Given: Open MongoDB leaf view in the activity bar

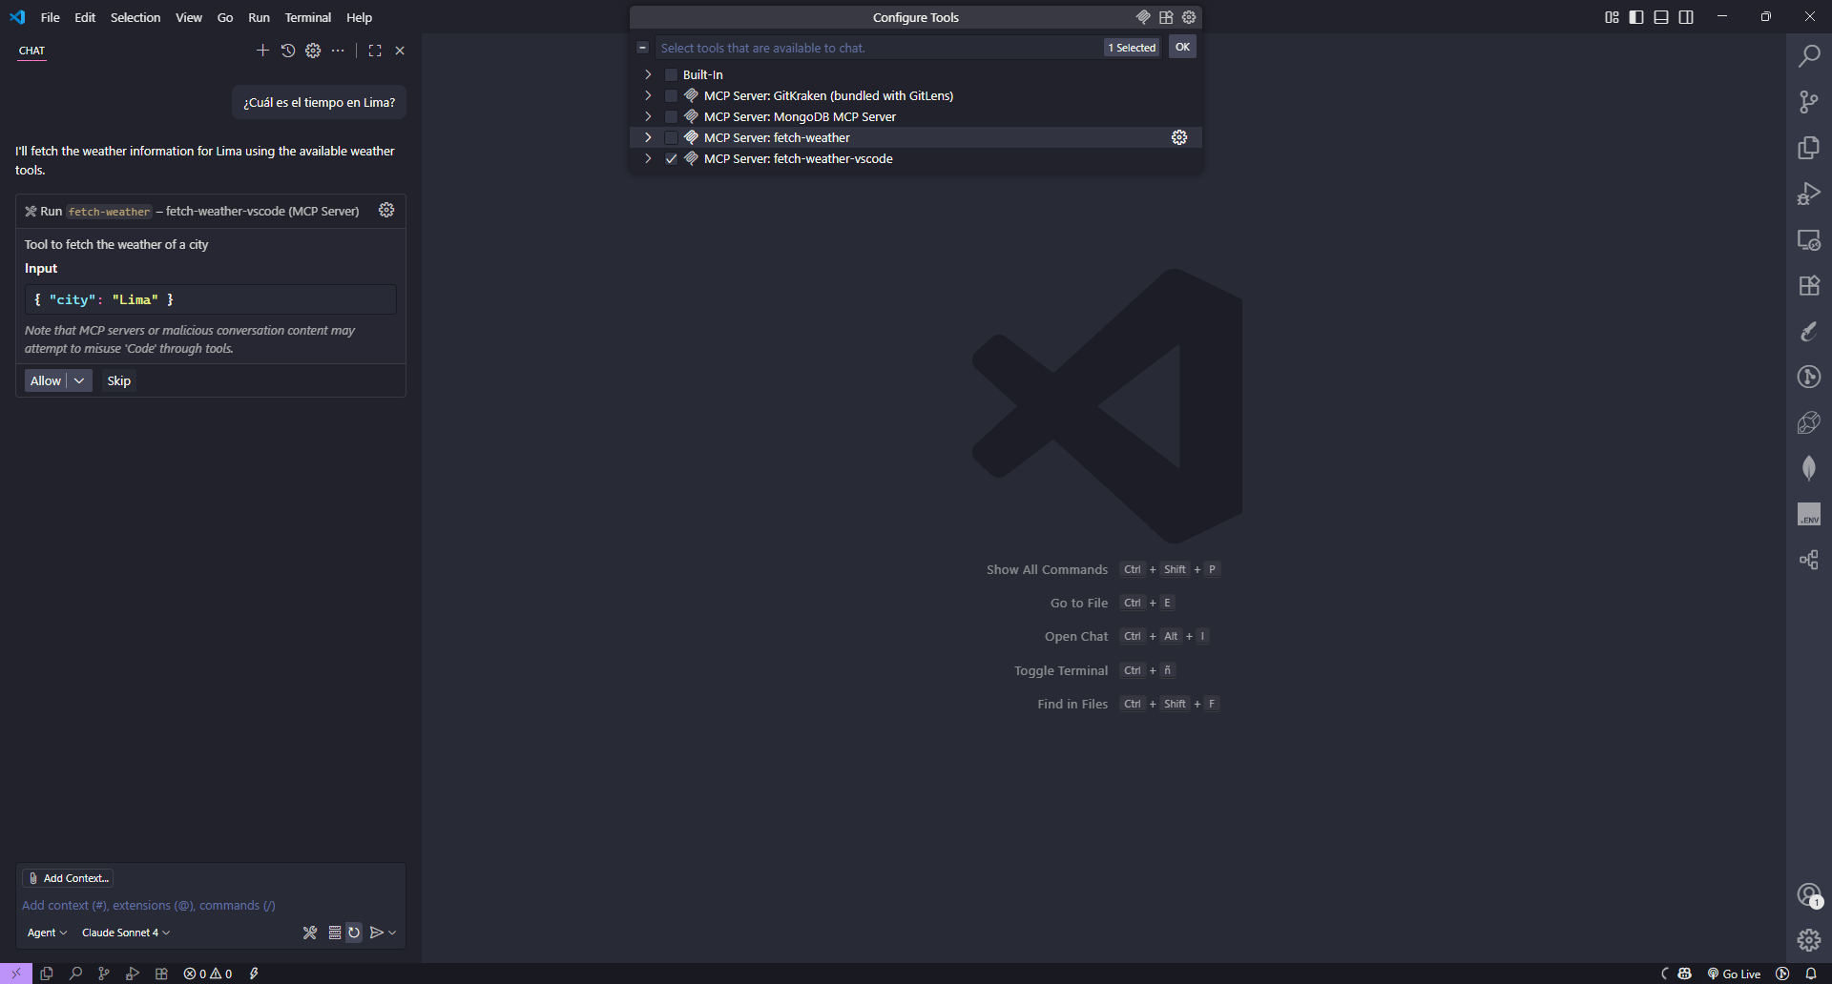Looking at the screenshot, I should click(1809, 468).
